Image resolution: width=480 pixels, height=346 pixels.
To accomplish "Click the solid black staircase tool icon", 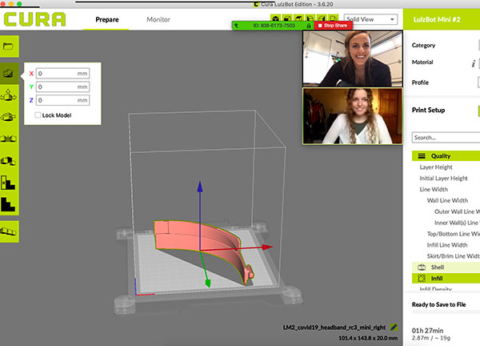I will pos(8,204).
